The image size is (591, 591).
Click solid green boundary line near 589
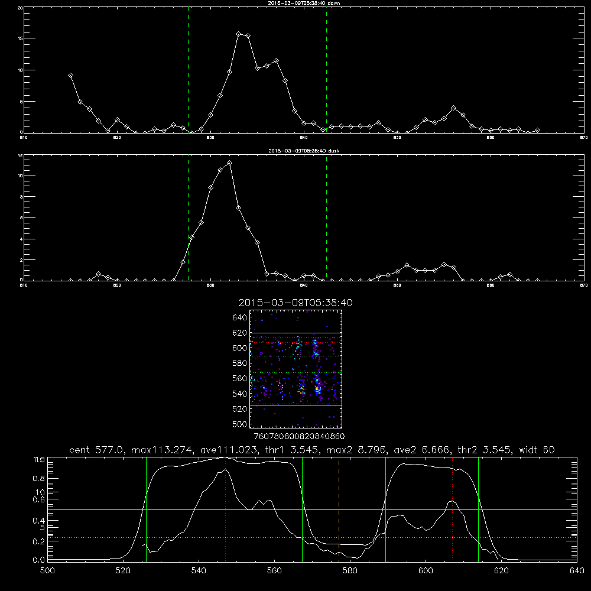pyautogui.click(x=385, y=509)
